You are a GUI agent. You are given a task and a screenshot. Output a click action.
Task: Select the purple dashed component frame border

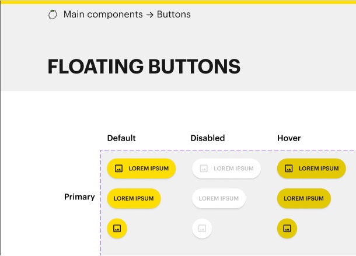101,204
